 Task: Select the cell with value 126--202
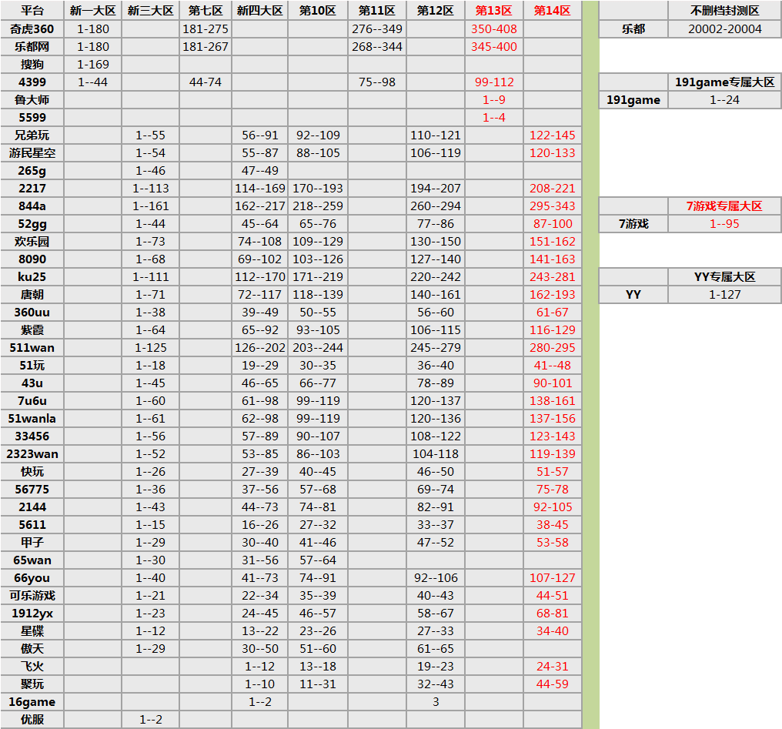260,347
